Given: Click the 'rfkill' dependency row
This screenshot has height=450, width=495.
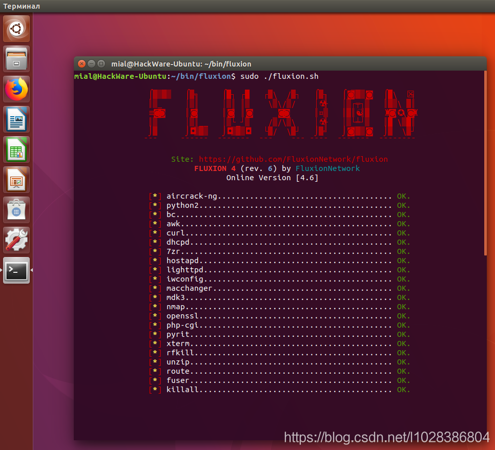Looking at the screenshot, I should (280, 353).
